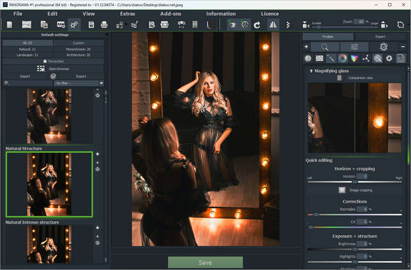Collapse the Magnifying glass section
This screenshot has width=411, height=270.
tap(311, 70)
